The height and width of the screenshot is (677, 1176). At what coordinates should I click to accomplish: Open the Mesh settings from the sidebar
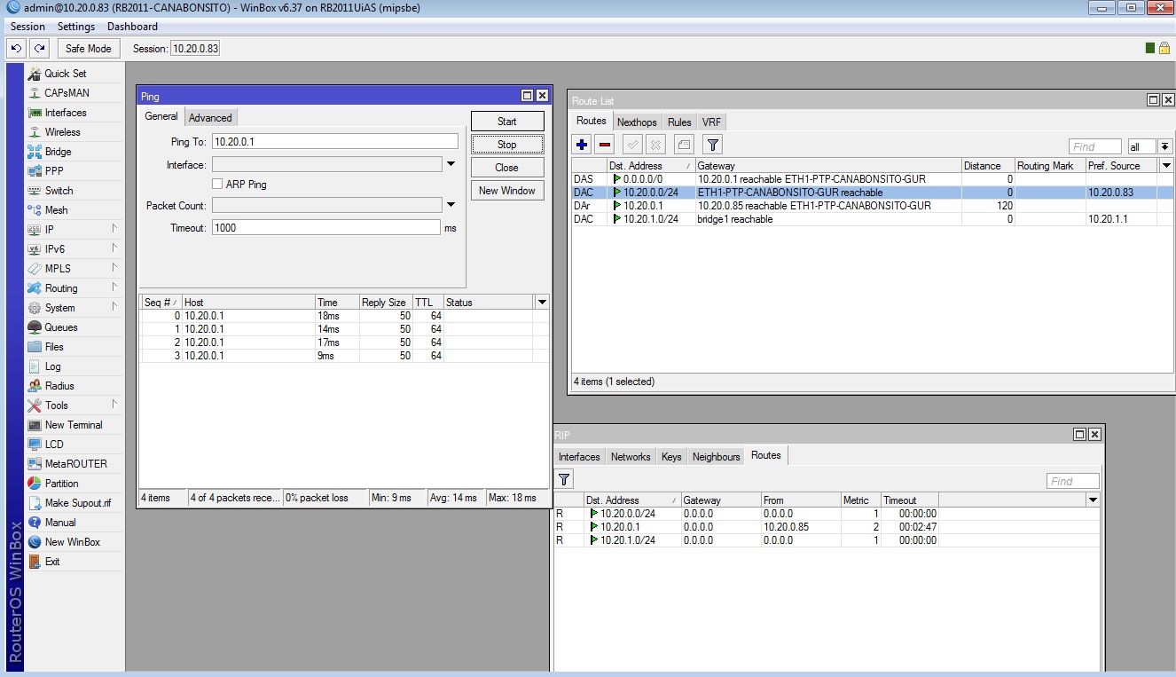57,209
